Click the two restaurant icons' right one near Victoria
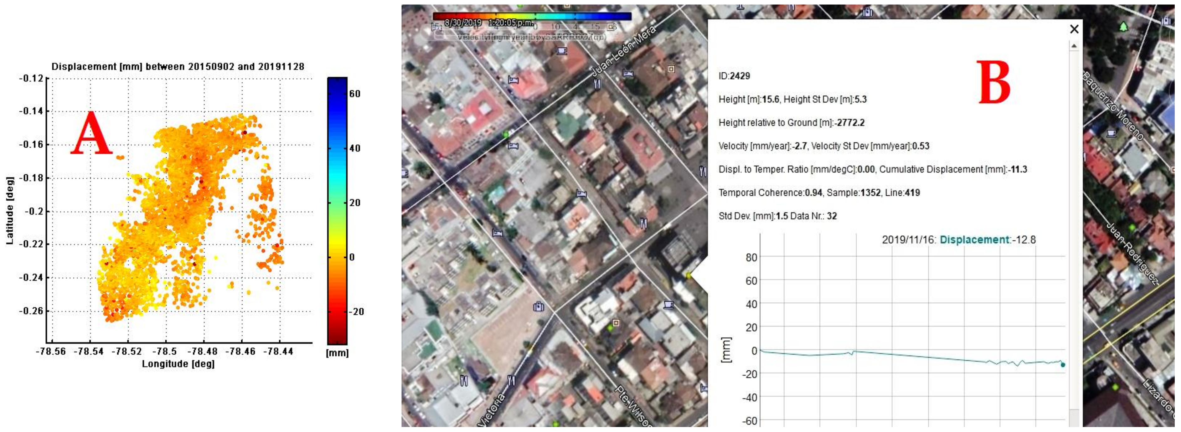Image resolution: width=1181 pixels, height=432 pixels. point(511,380)
